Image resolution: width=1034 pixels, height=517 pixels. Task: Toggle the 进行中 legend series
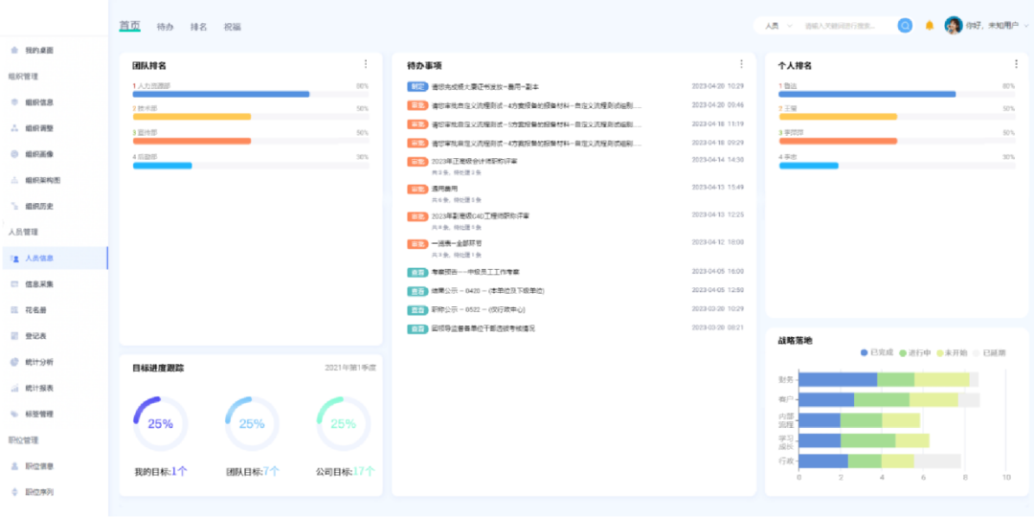coord(914,352)
